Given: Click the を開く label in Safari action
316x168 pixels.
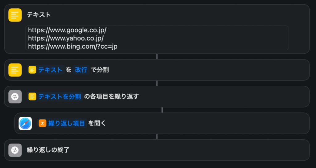Looking at the screenshot, I should (97, 123).
